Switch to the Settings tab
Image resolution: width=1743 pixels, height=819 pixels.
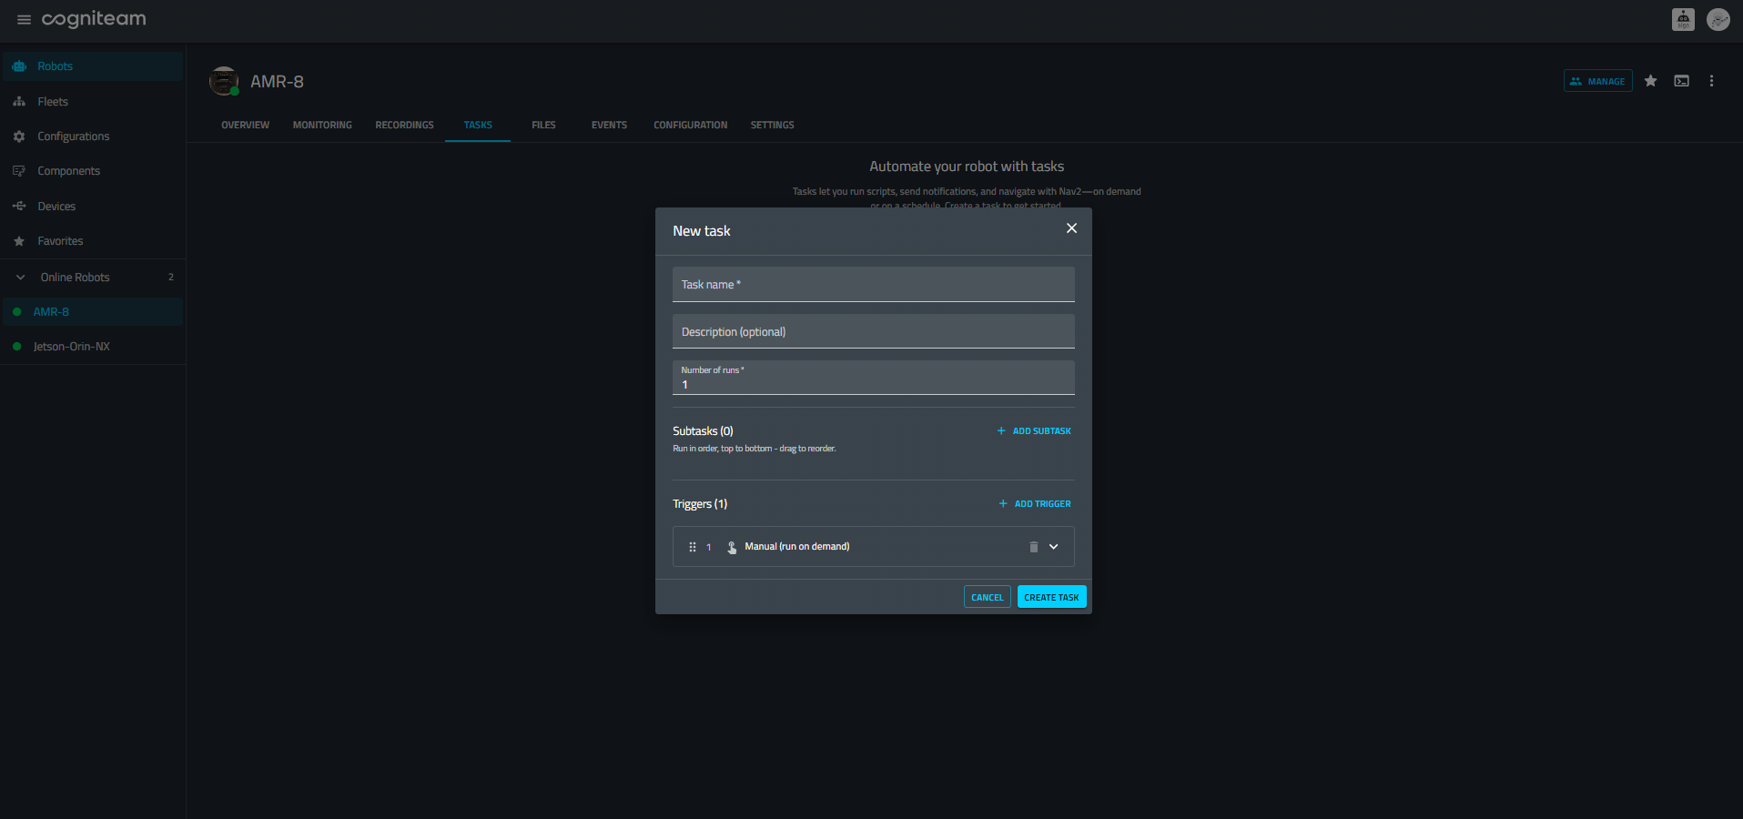pos(772,126)
